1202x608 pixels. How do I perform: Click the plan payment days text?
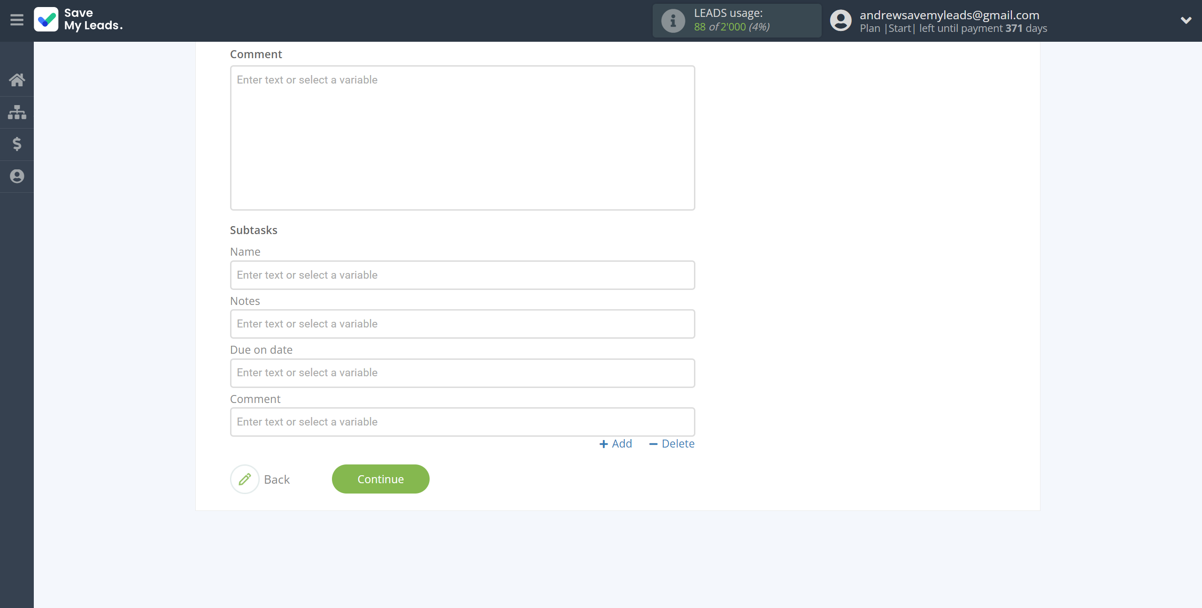pos(954,28)
